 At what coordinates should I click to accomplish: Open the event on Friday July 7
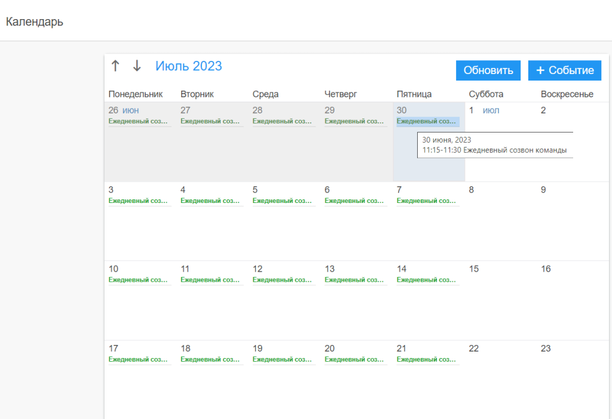427,201
